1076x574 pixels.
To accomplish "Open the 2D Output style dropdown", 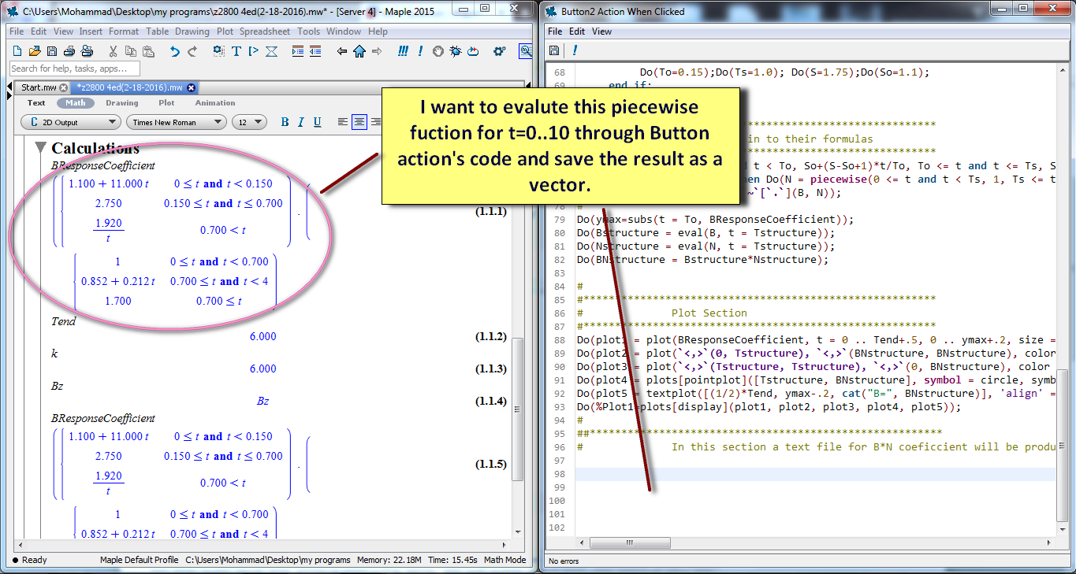I will 70,122.
